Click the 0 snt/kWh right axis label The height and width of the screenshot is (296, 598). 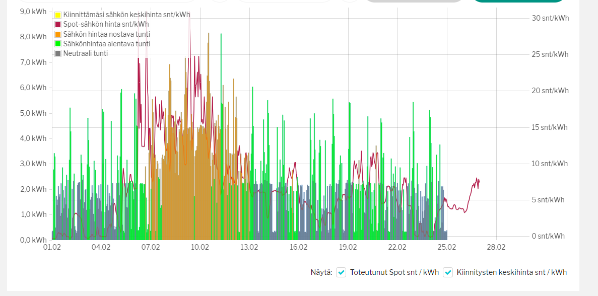point(548,236)
